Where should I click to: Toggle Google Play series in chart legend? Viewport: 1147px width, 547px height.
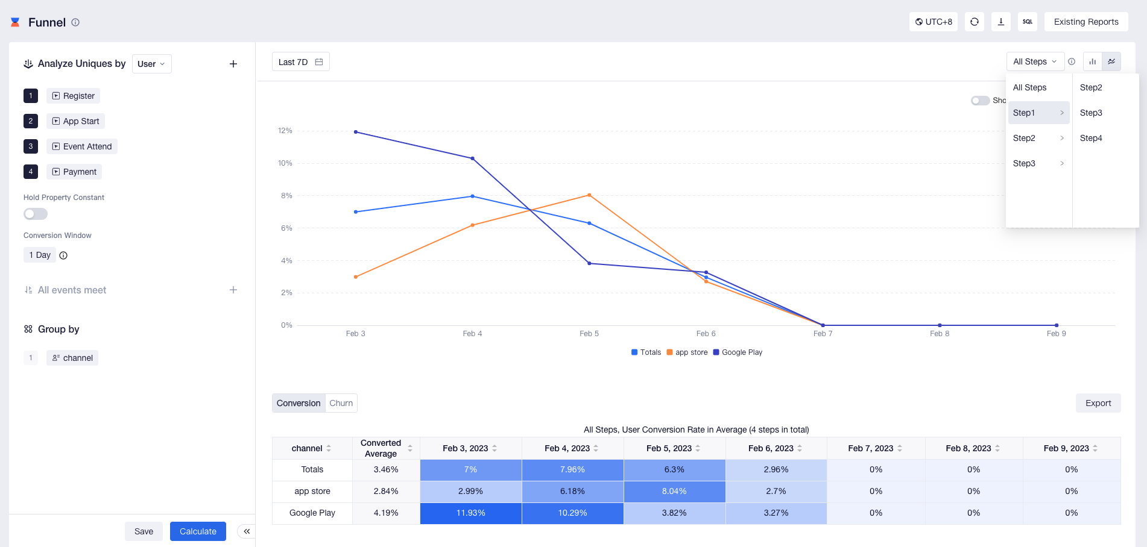738,352
